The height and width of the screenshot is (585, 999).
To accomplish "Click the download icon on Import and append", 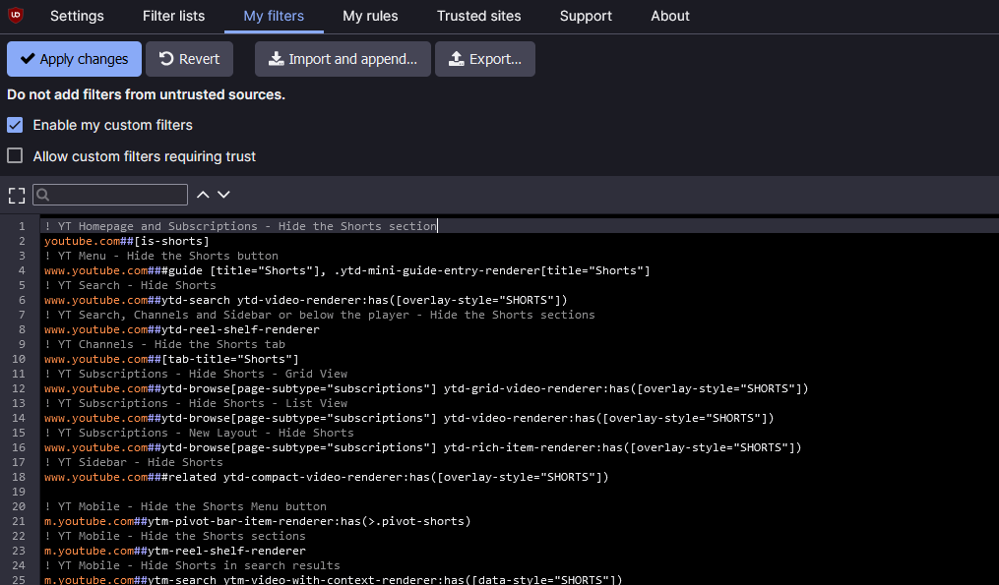I will (x=277, y=59).
